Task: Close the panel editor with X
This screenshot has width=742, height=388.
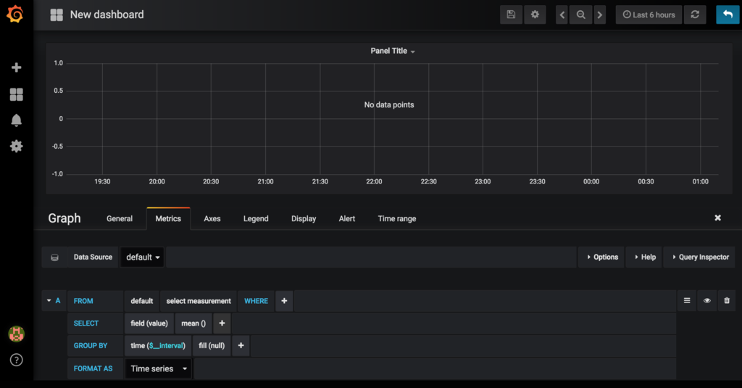Action: [718, 218]
